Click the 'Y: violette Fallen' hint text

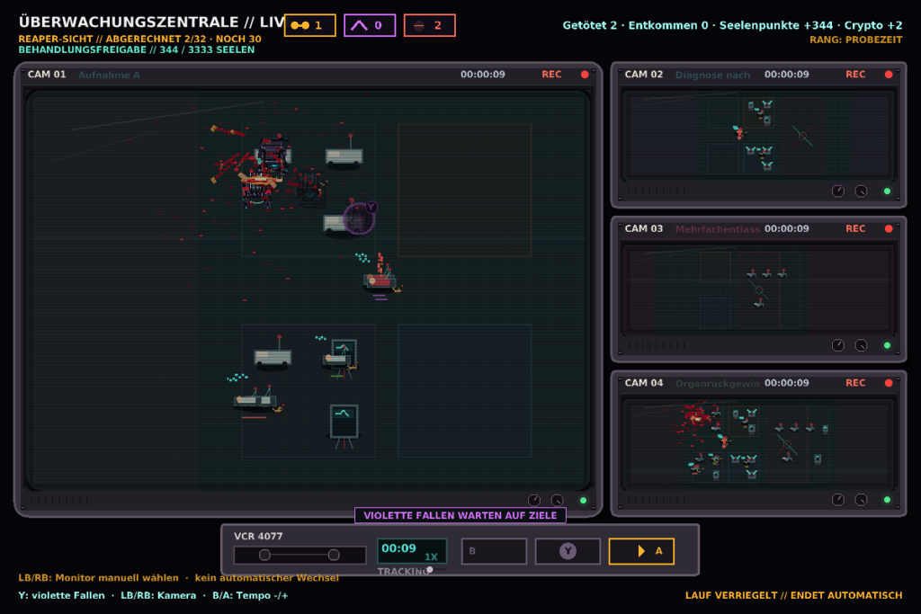tap(62, 595)
